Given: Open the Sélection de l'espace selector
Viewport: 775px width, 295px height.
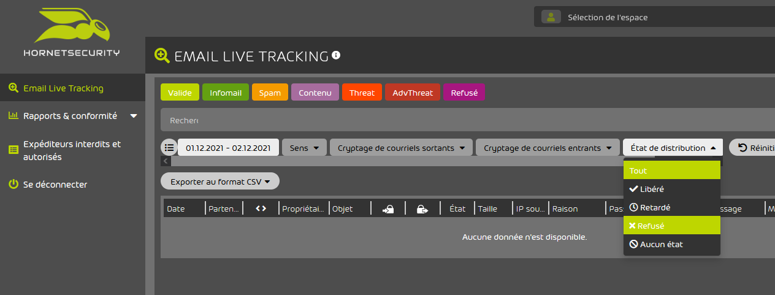Looking at the screenshot, I should point(654,17).
